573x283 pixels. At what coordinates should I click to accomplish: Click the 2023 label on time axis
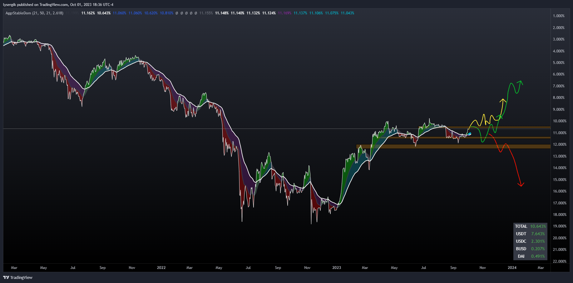[337, 268]
